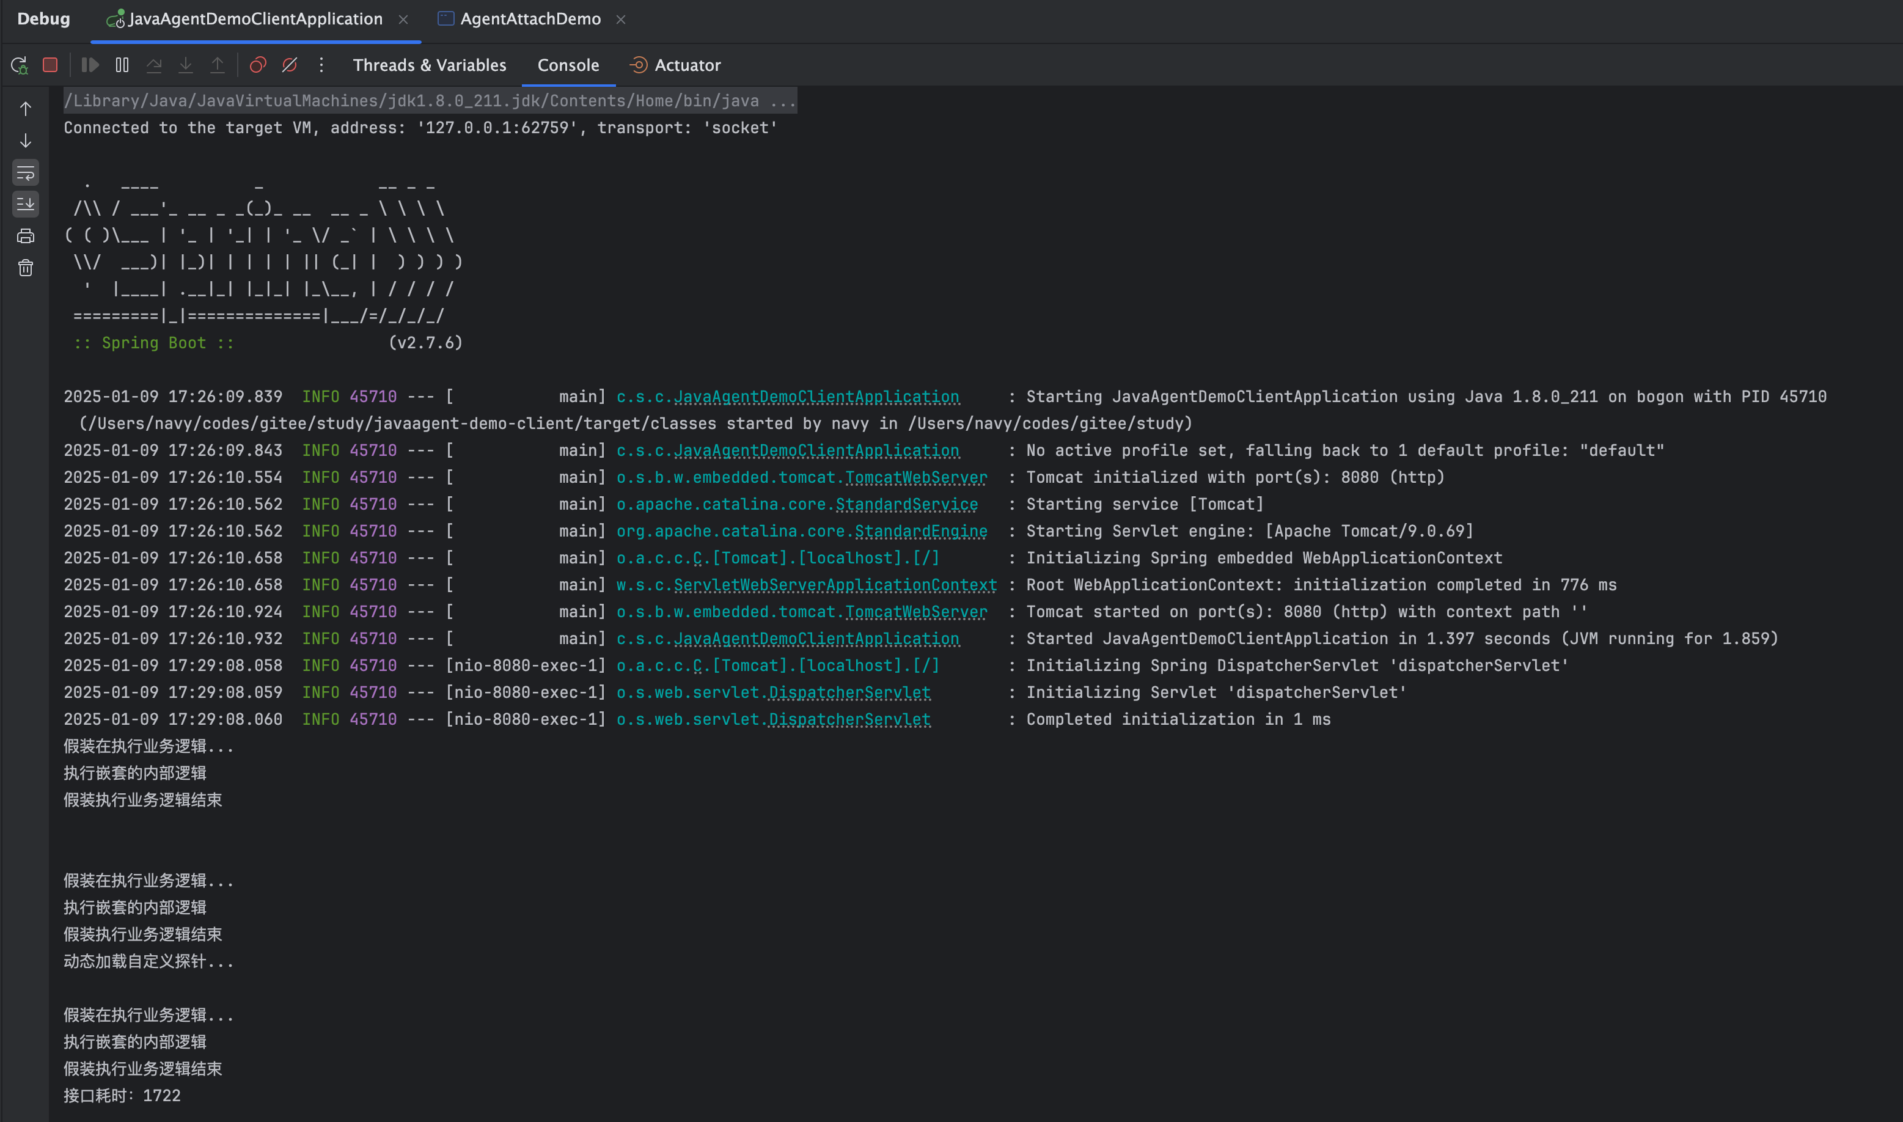Open TomcatWebServer link in Tomcat started line

coord(915,612)
